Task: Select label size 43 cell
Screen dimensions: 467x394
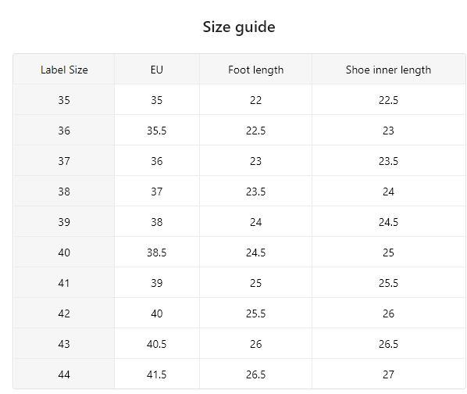Action: 64,344
